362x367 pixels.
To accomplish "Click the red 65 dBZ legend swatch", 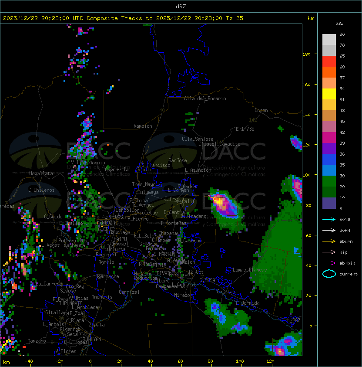I will pyautogui.click(x=329, y=61).
